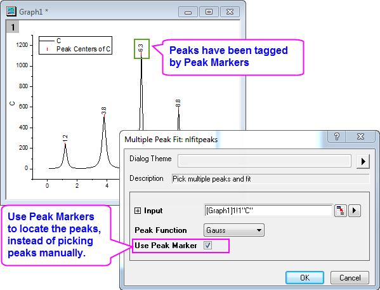Select the 8.8 peak marker label
Image resolution: width=380 pixels, height=290 pixels.
tap(178, 103)
